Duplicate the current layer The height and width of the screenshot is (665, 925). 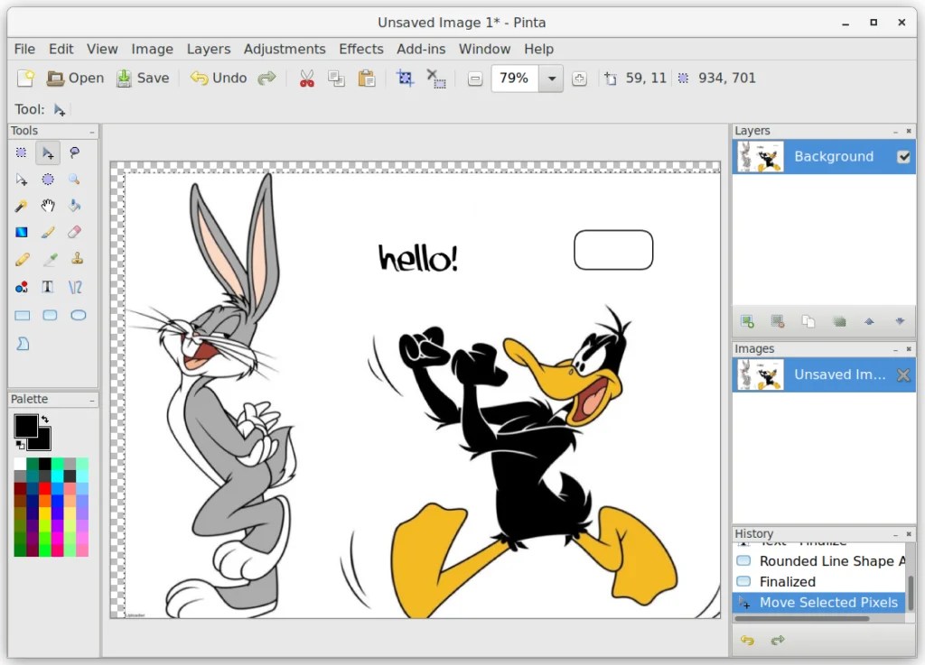[808, 321]
